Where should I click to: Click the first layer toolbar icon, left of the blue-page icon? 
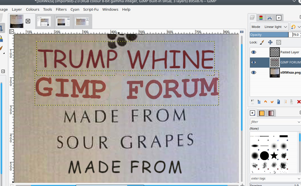(x=252, y=102)
